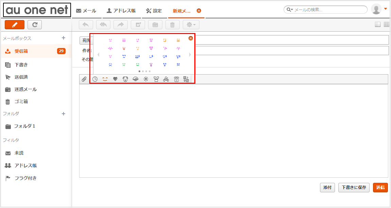Open the アドレス帳 tab in top bar

pos(121,11)
